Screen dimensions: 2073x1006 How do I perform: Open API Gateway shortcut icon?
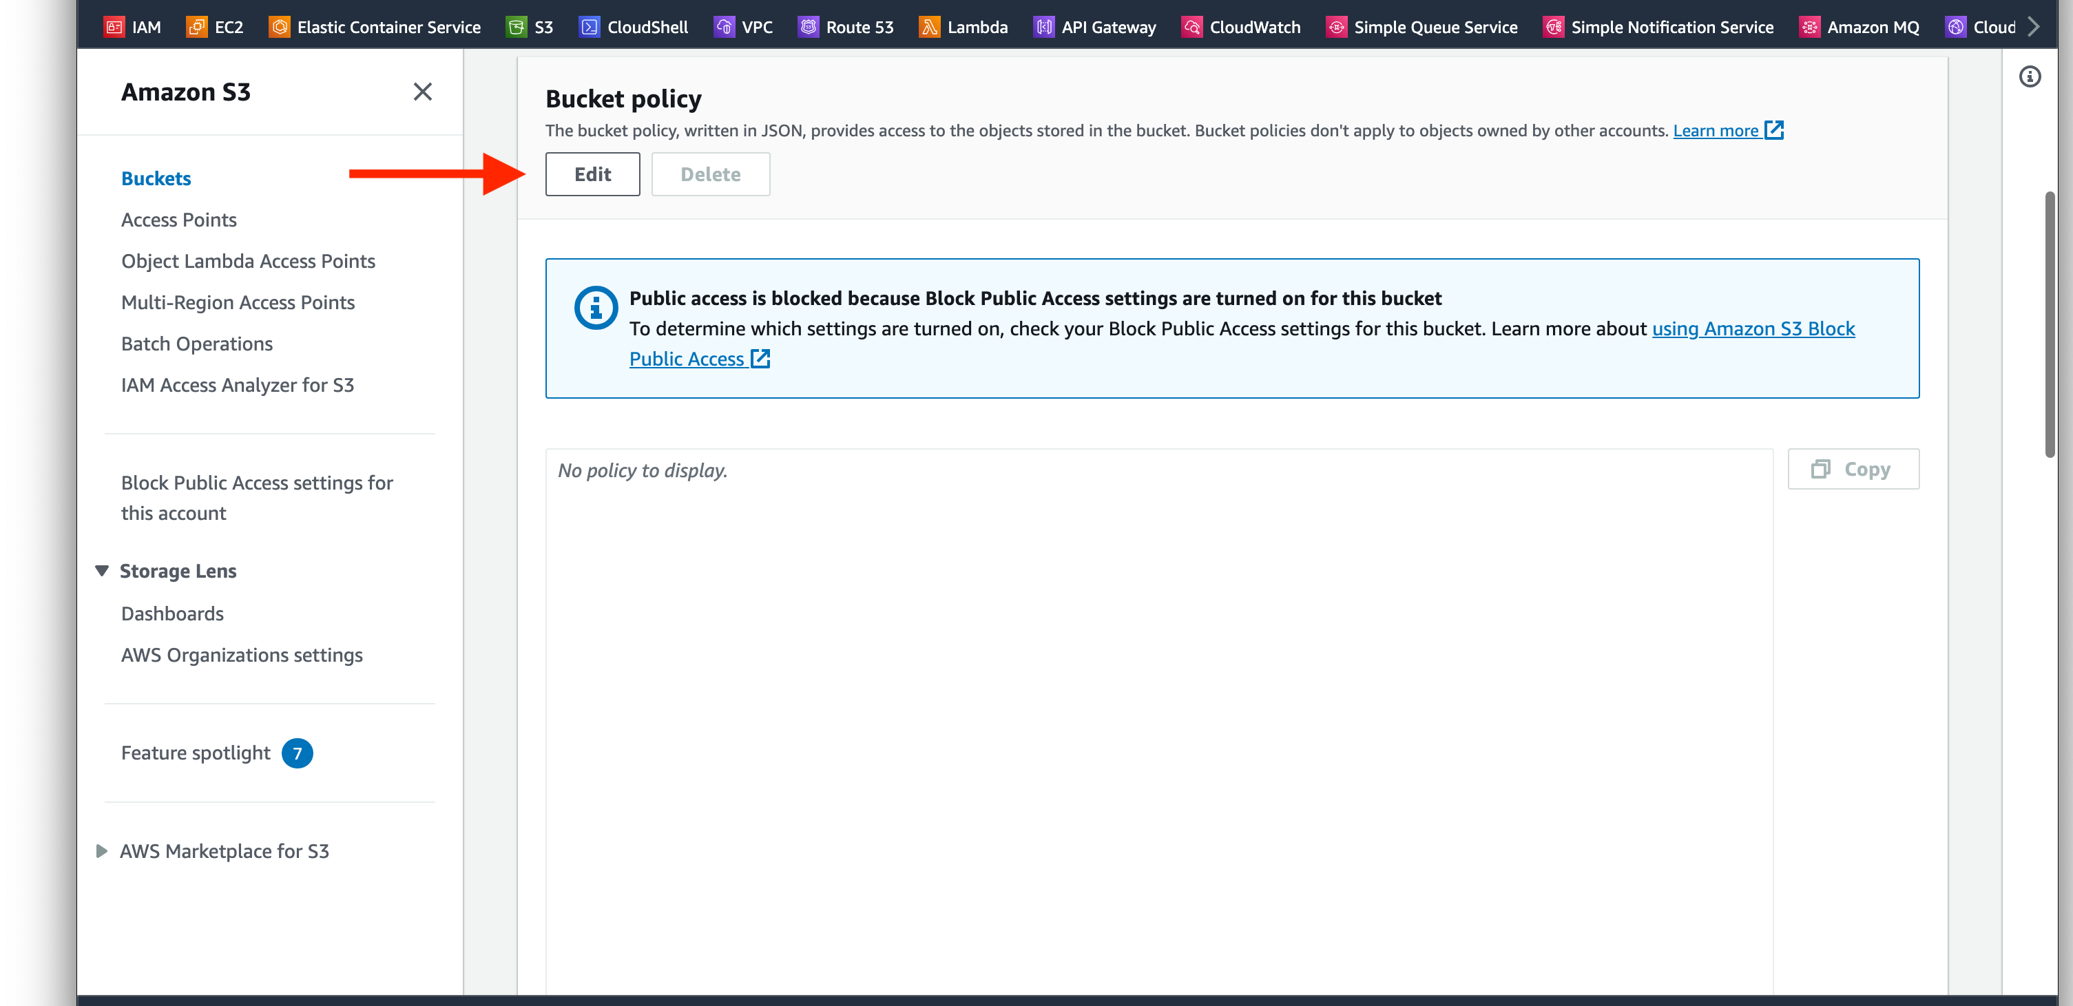coord(1044,27)
